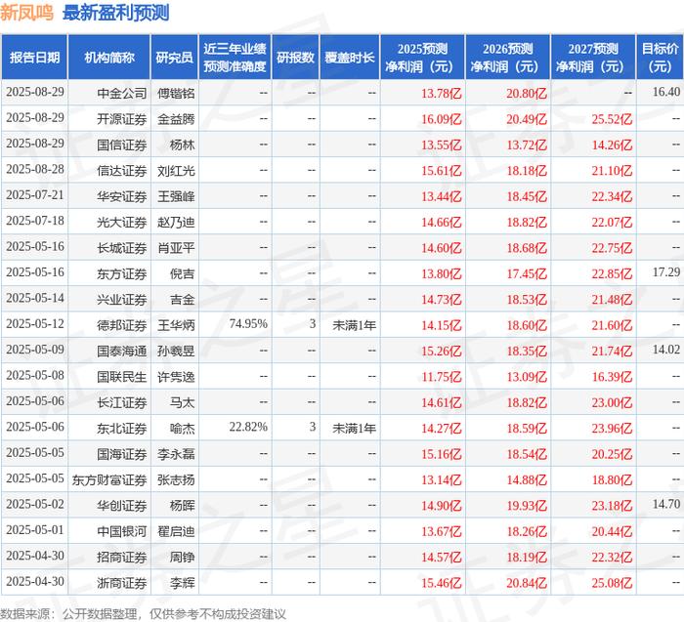Click the date 2025-05-12 cell
Screen dimensions: 684x622
[35, 324]
